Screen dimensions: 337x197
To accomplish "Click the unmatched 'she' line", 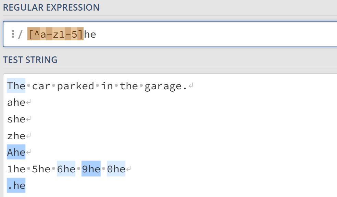I will coord(16,119).
